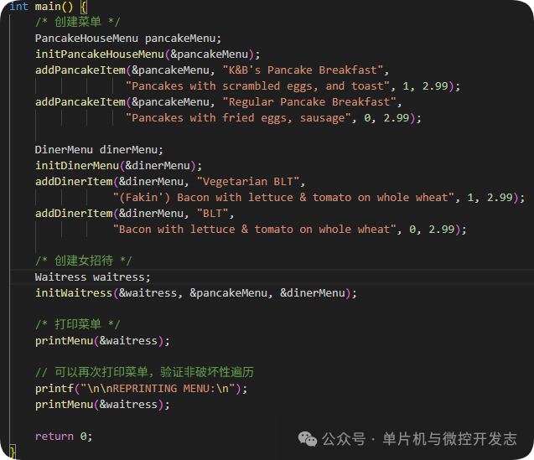
Task: Click the 'return 0;' statement
Action: click(64, 437)
